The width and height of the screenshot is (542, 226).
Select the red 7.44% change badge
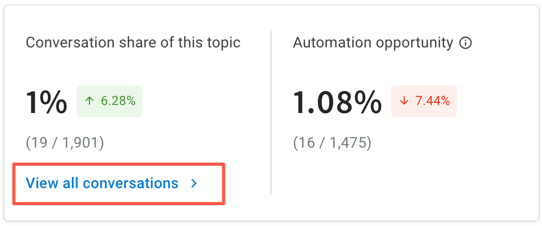pyautogui.click(x=424, y=101)
